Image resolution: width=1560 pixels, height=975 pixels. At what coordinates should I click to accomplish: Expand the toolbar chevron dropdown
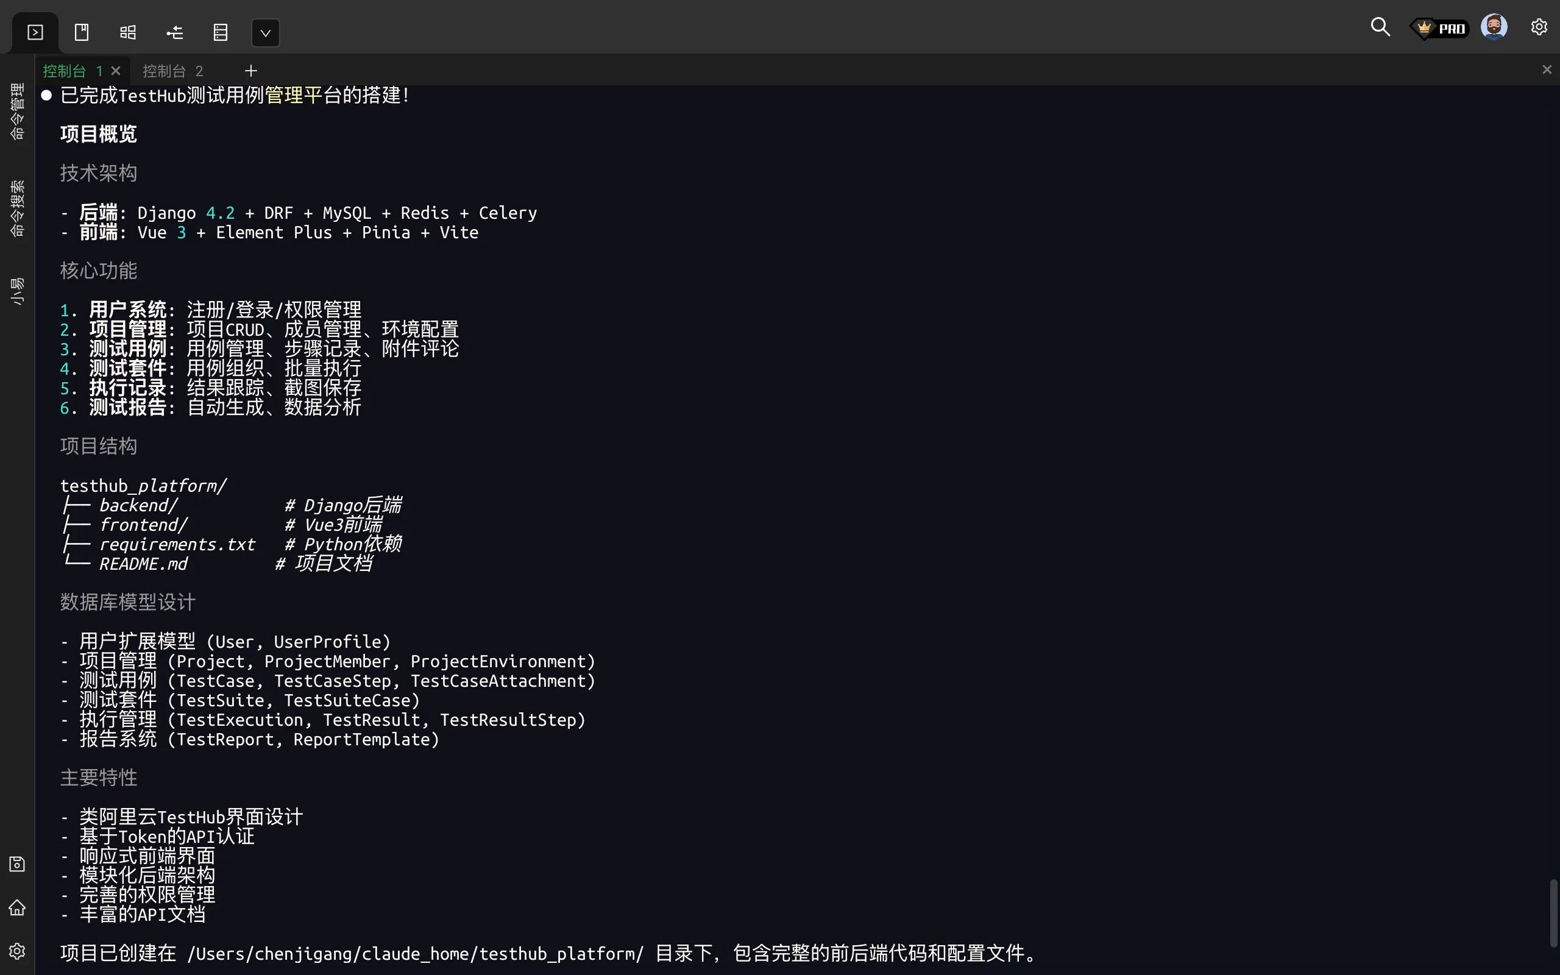click(x=265, y=33)
